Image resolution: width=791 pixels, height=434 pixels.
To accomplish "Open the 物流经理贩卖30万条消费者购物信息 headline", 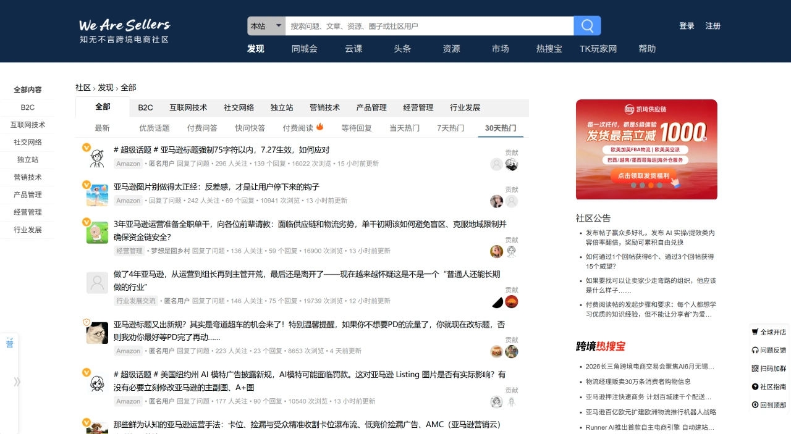I will pos(638,382).
